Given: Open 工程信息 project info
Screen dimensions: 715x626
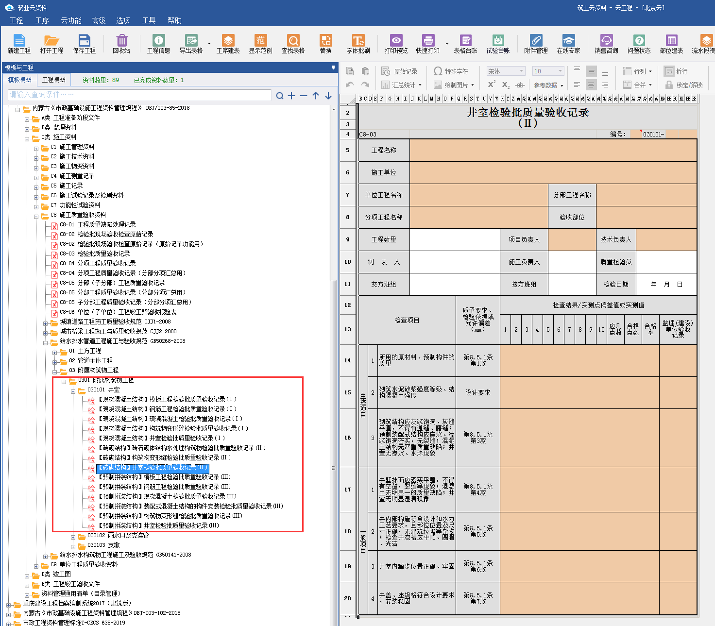Looking at the screenshot, I should click(x=158, y=44).
